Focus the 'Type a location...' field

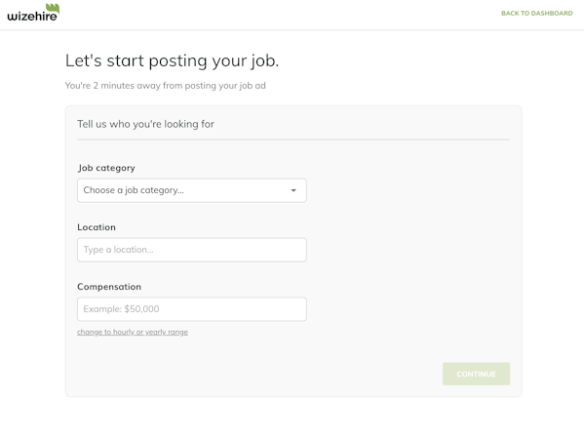click(192, 250)
